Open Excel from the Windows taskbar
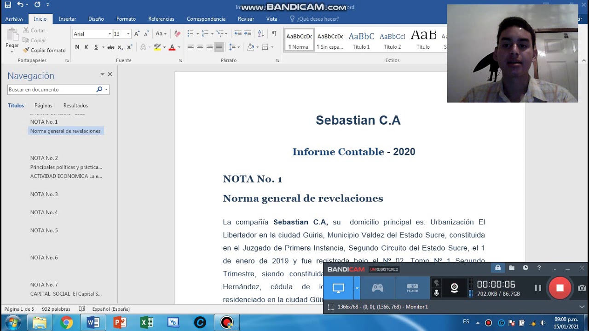Viewport: 589px width, 331px height. (146, 323)
